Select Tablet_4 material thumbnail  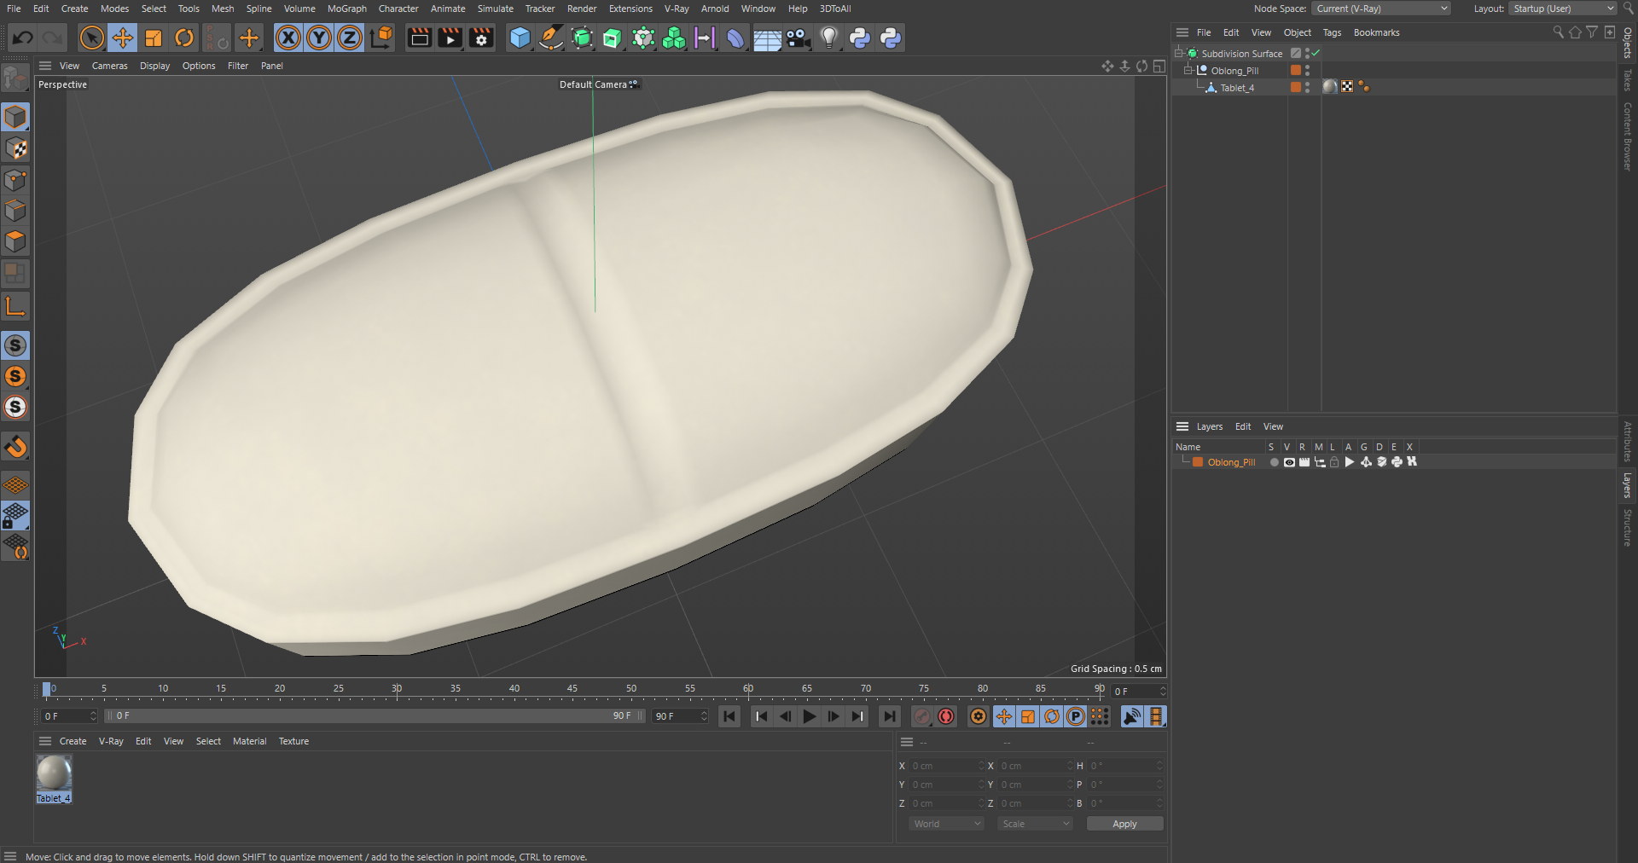tap(54, 773)
